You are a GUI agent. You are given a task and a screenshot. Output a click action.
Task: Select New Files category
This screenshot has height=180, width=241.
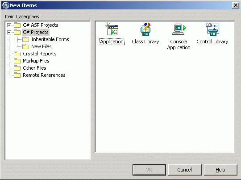click(x=42, y=46)
